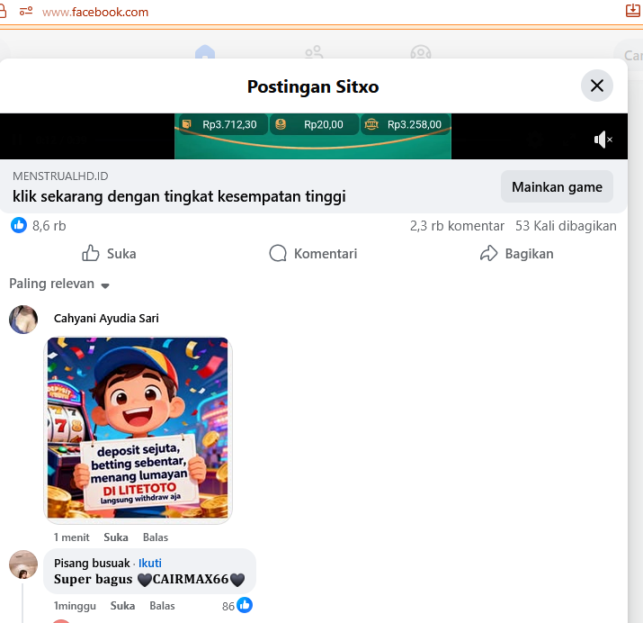Share the post using Bagikan

tap(517, 254)
